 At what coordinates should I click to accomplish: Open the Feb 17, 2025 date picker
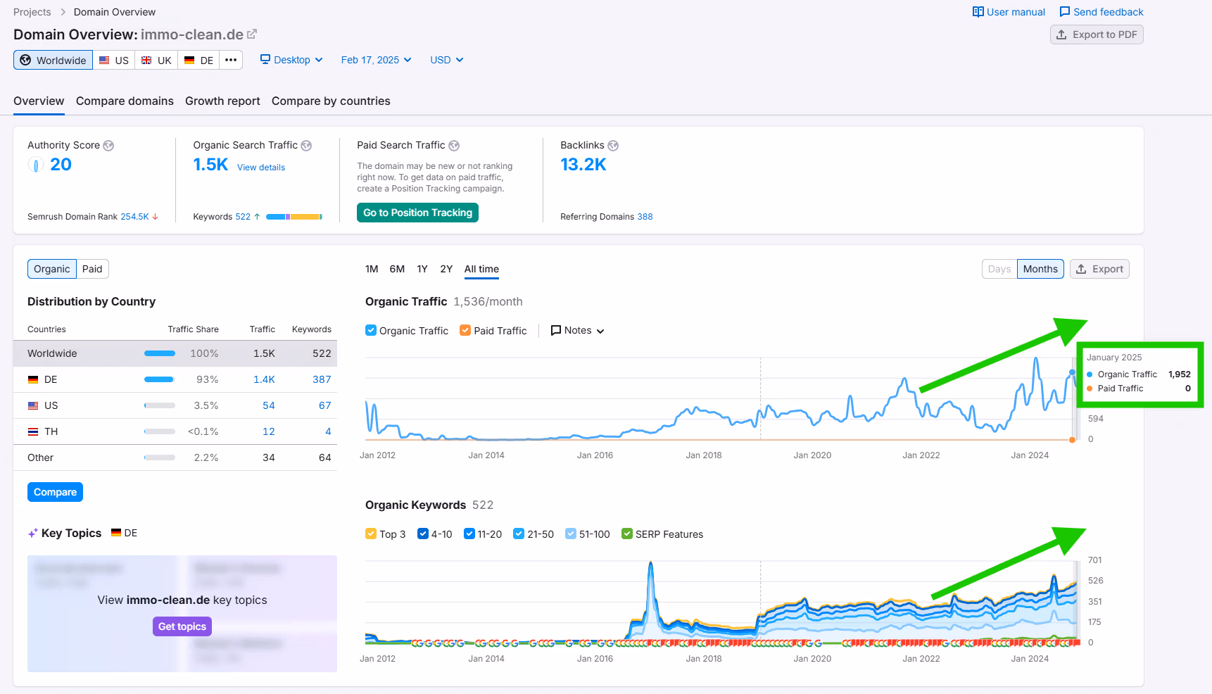[x=376, y=60]
